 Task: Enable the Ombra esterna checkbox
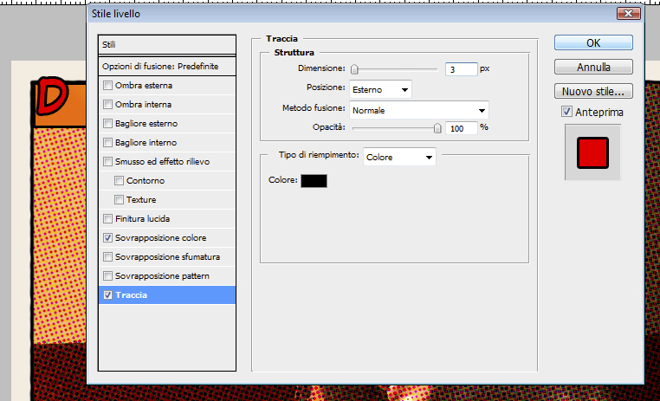point(107,86)
